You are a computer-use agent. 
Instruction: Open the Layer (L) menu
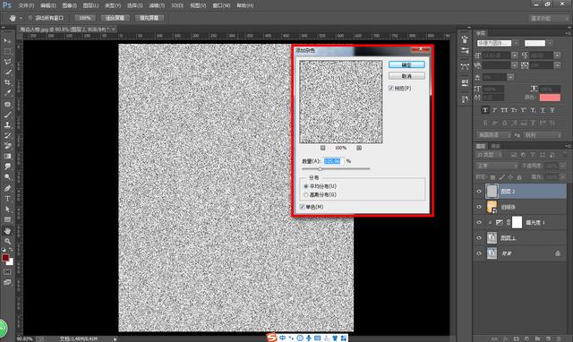tap(90, 5)
